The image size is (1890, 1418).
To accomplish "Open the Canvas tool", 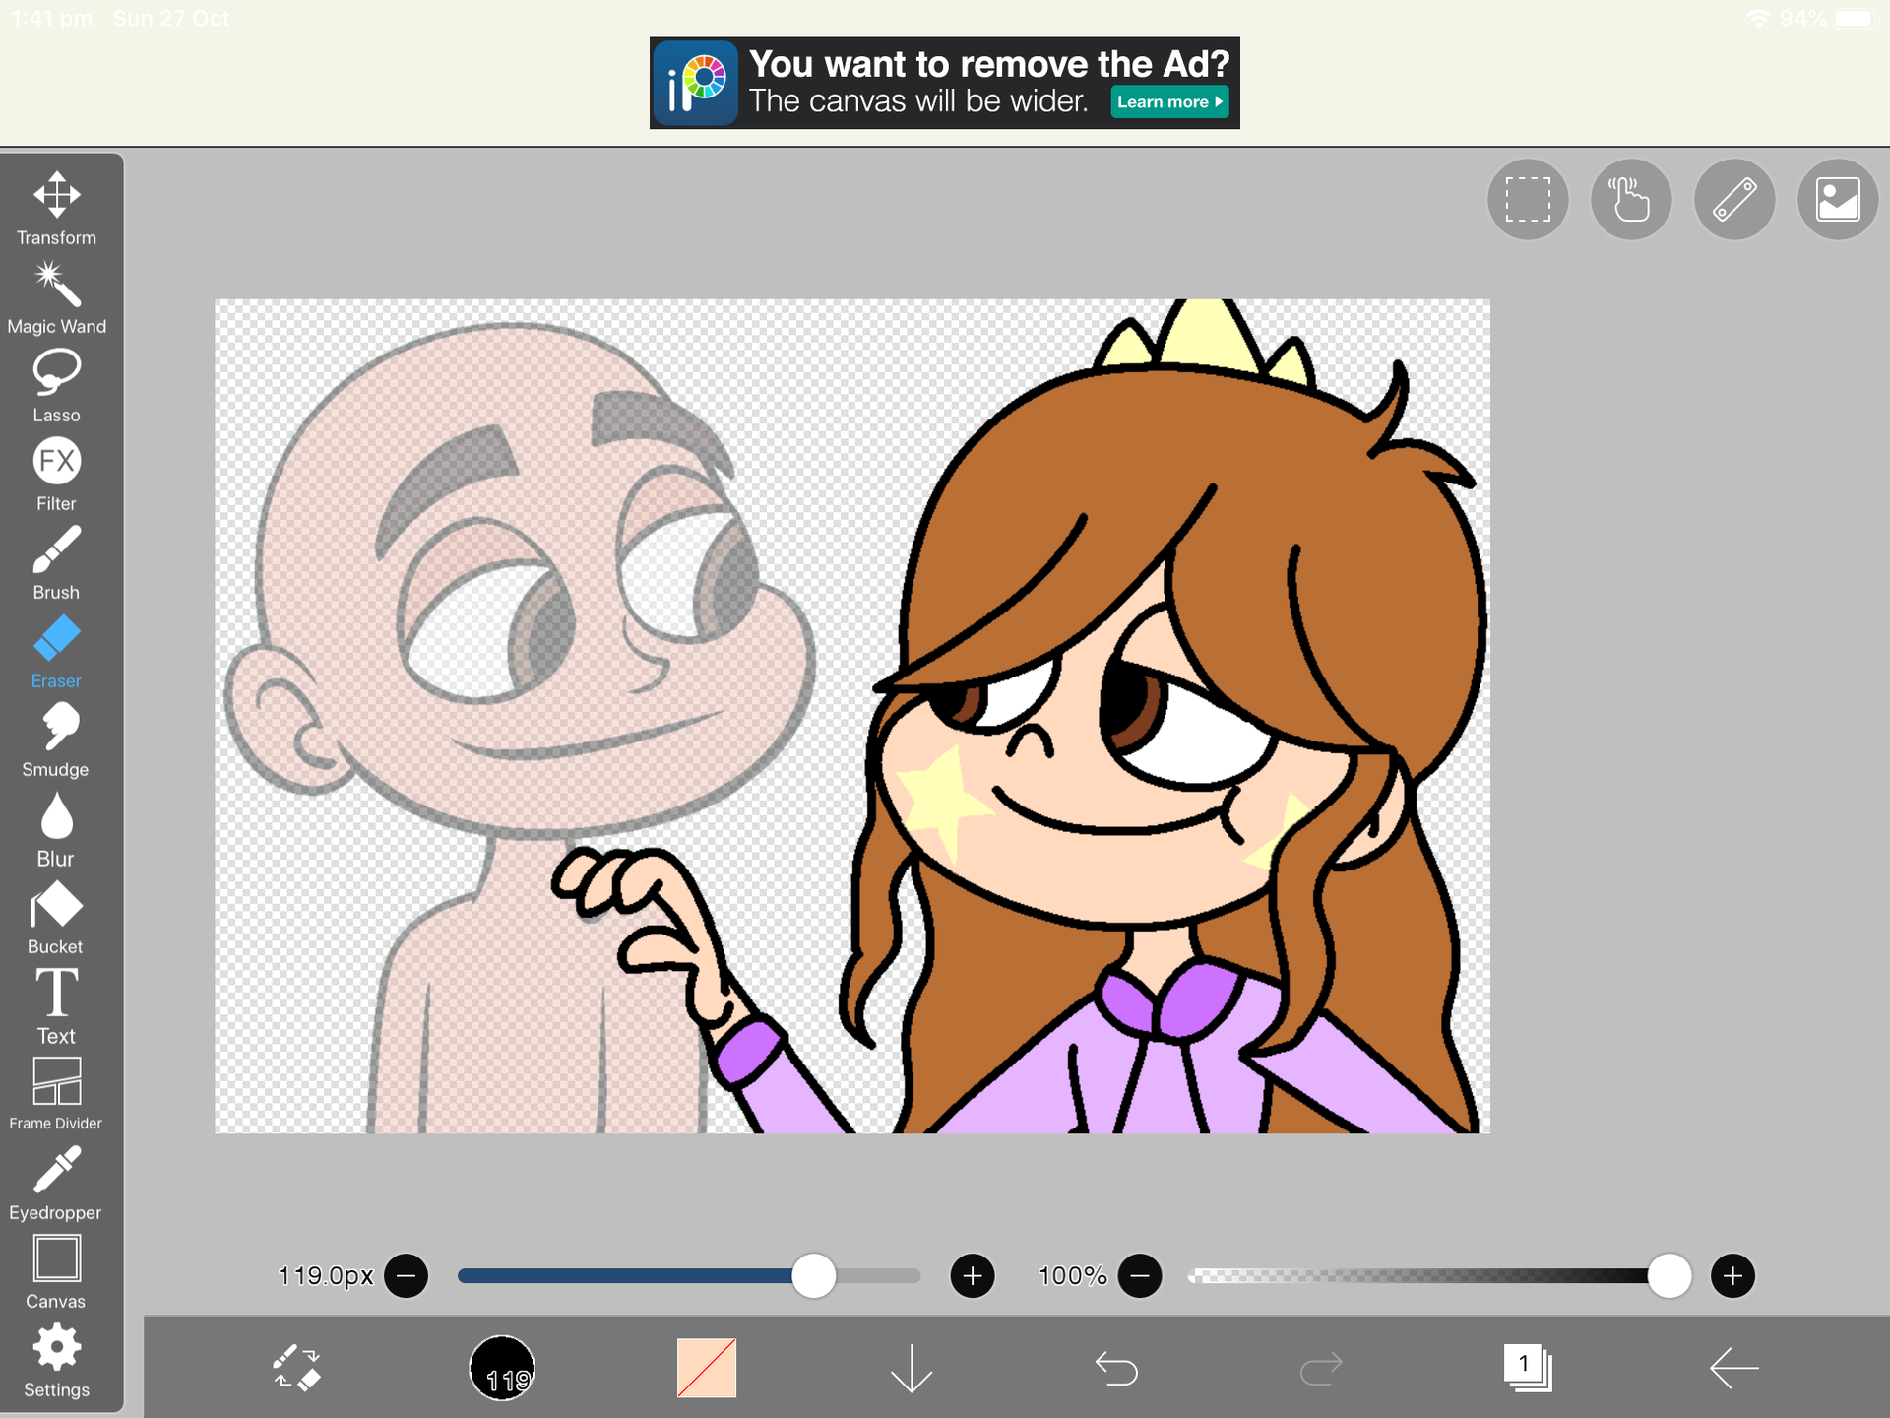I will (x=56, y=1272).
